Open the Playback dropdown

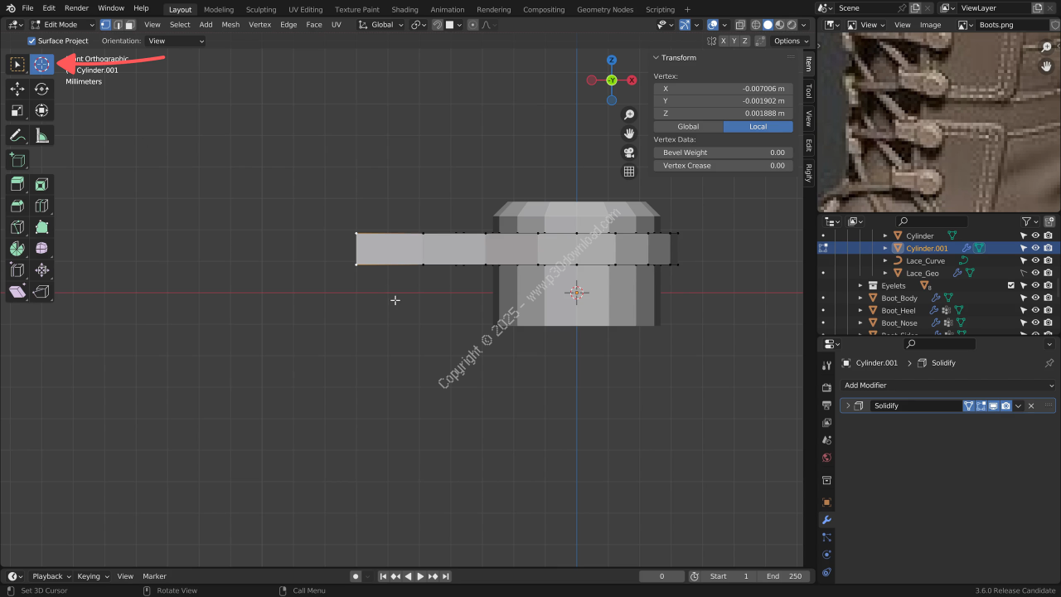(51, 576)
